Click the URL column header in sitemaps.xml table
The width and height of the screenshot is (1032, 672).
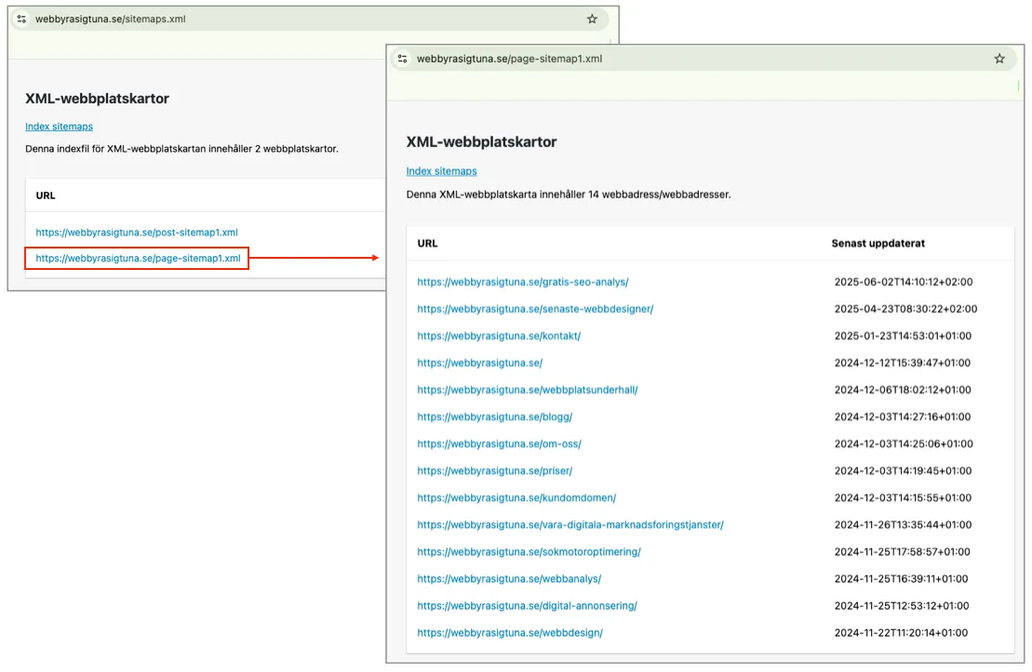pos(46,195)
